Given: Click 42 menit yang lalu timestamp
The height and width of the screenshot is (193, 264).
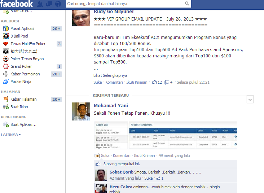Looking at the screenshot, I should pyautogui.click(x=125, y=178).
